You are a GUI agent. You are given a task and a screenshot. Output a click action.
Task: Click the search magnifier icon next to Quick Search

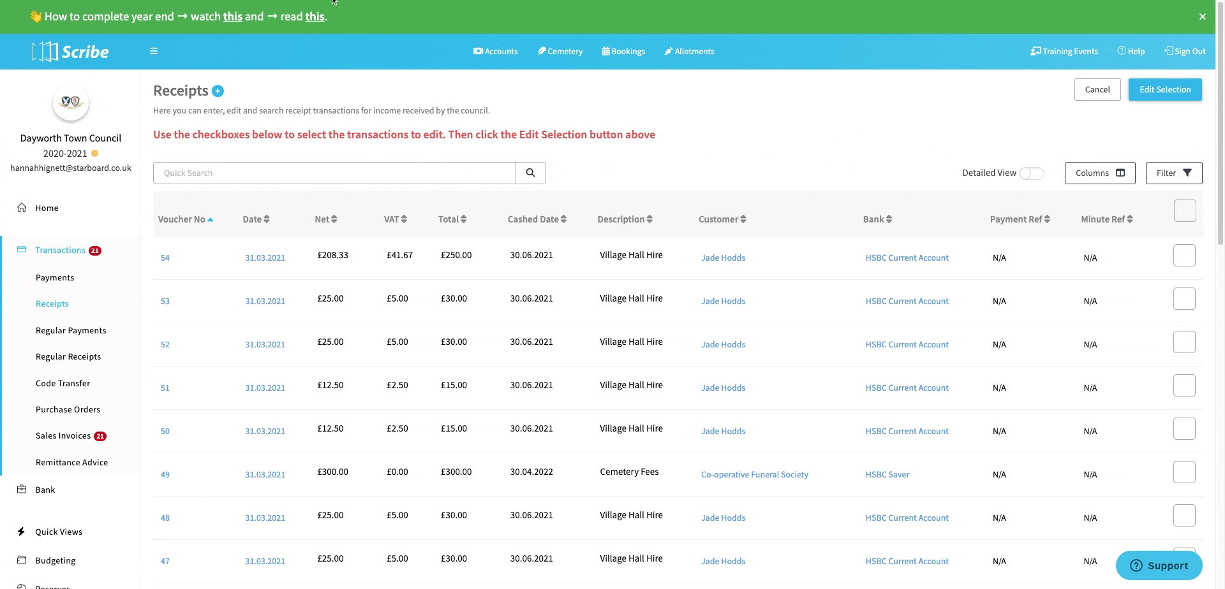pos(530,173)
